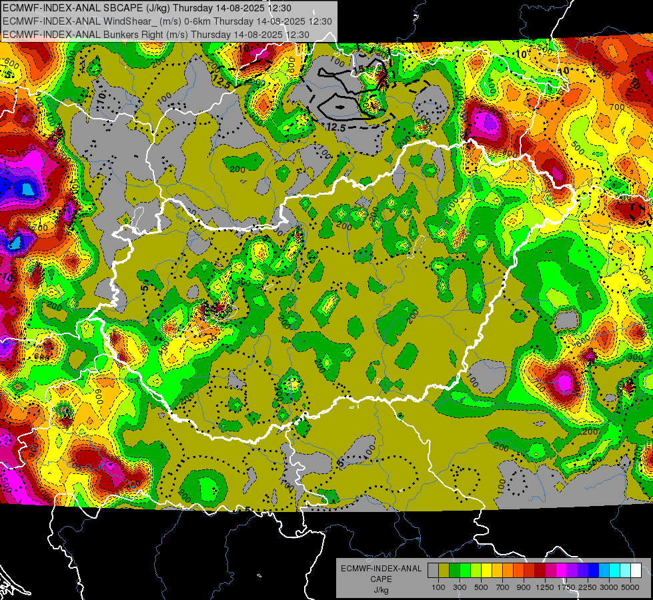Image resolution: width=653 pixels, height=600 pixels.
Task: Pick the pure blue legend swatch
Action: (594, 571)
